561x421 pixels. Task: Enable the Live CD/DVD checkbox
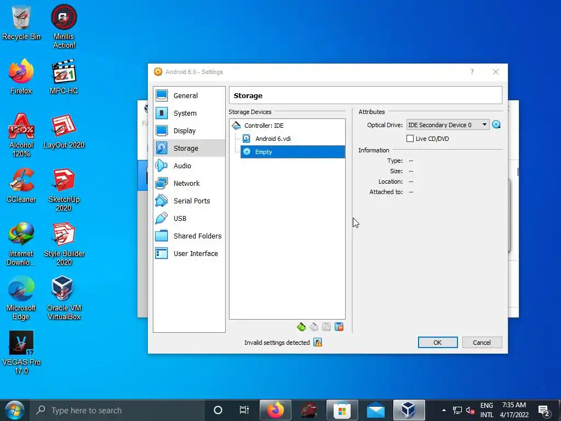[410, 139]
